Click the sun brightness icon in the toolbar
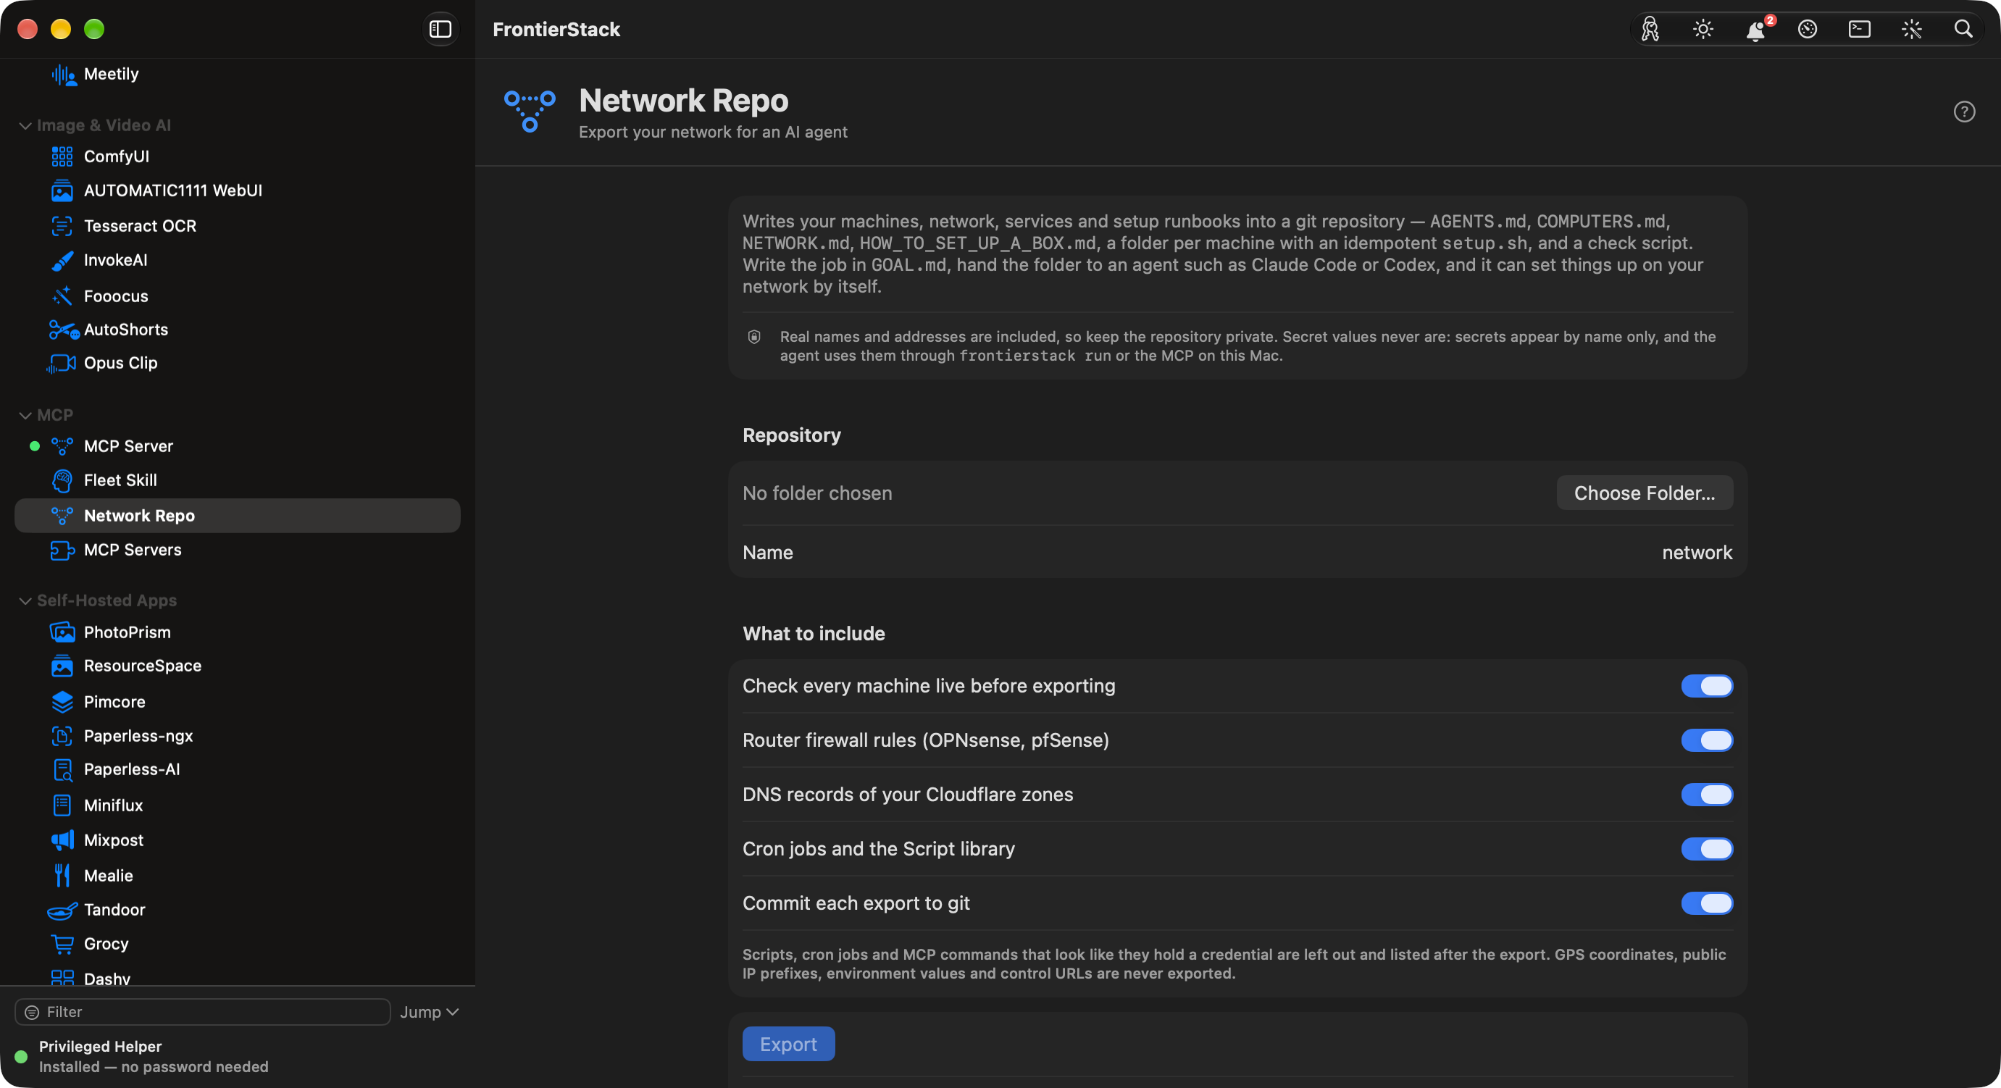2001x1088 pixels. [x=1703, y=30]
